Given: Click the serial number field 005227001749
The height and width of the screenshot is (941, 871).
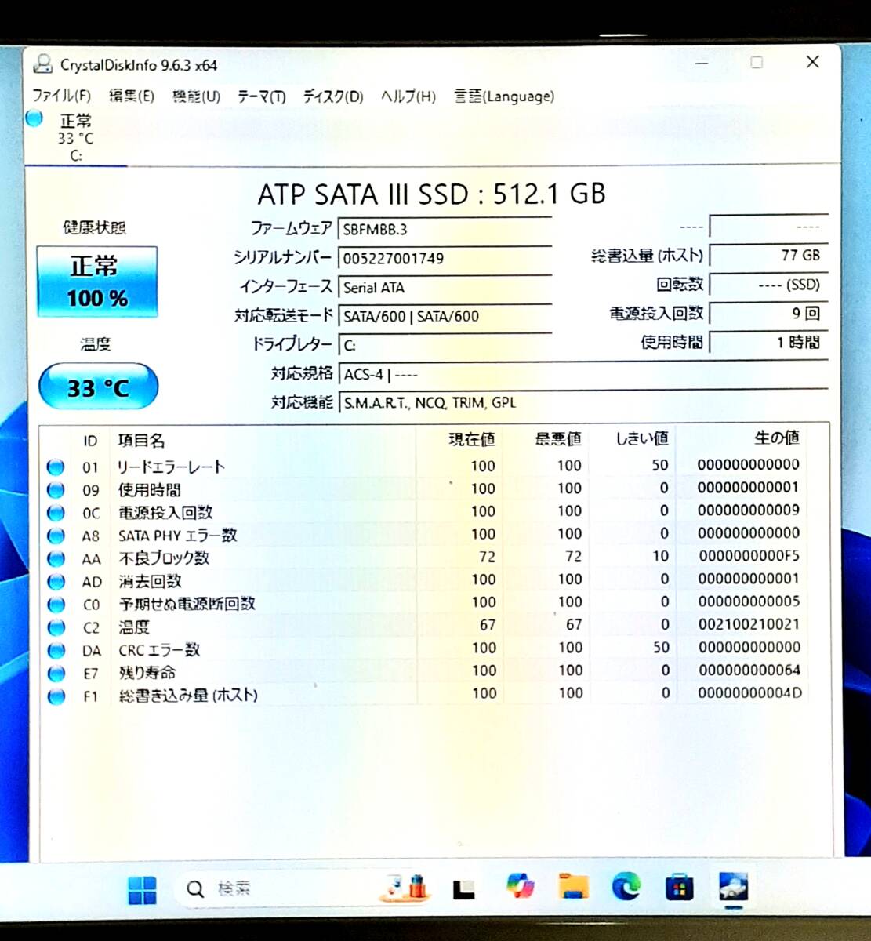Looking at the screenshot, I should [x=445, y=258].
